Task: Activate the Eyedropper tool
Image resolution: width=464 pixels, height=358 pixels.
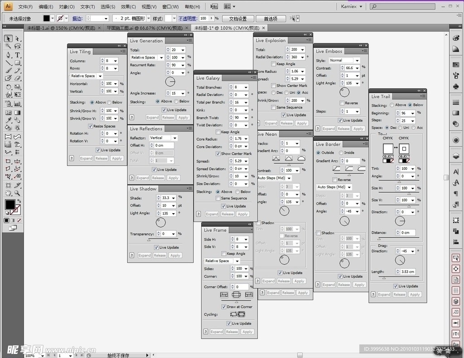Action: pyautogui.click(x=8, y=120)
